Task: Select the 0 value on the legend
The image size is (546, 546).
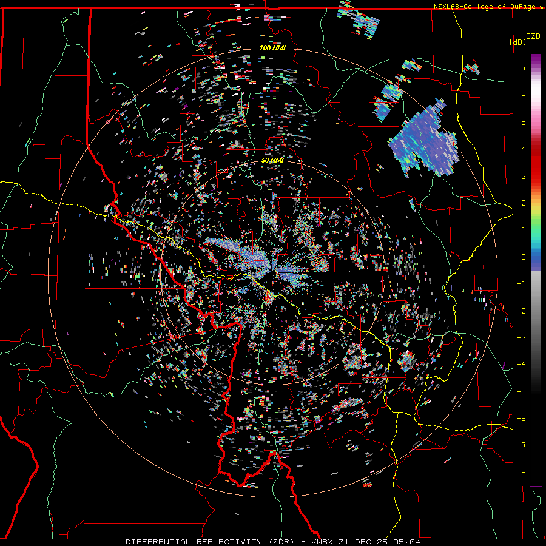Action: click(x=524, y=257)
